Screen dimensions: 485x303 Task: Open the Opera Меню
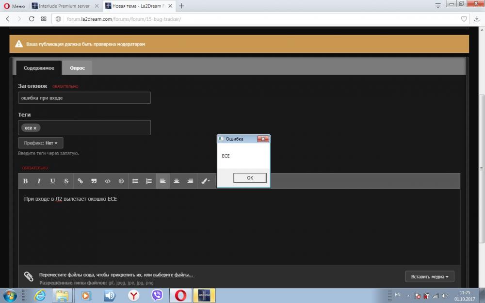click(x=14, y=6)
